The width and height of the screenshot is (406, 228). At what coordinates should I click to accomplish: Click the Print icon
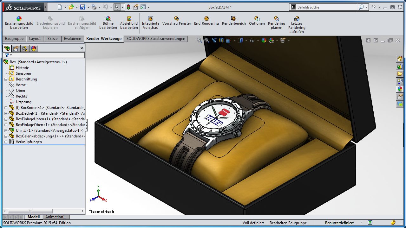pyautogui.click(x=94, y=7)
